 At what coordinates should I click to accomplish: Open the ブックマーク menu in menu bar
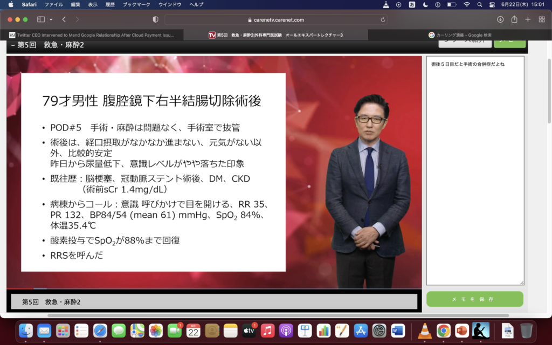[136, 4]
